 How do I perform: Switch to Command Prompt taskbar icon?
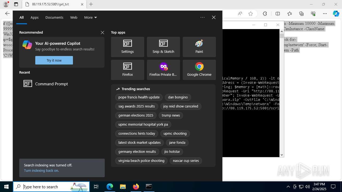149,187
